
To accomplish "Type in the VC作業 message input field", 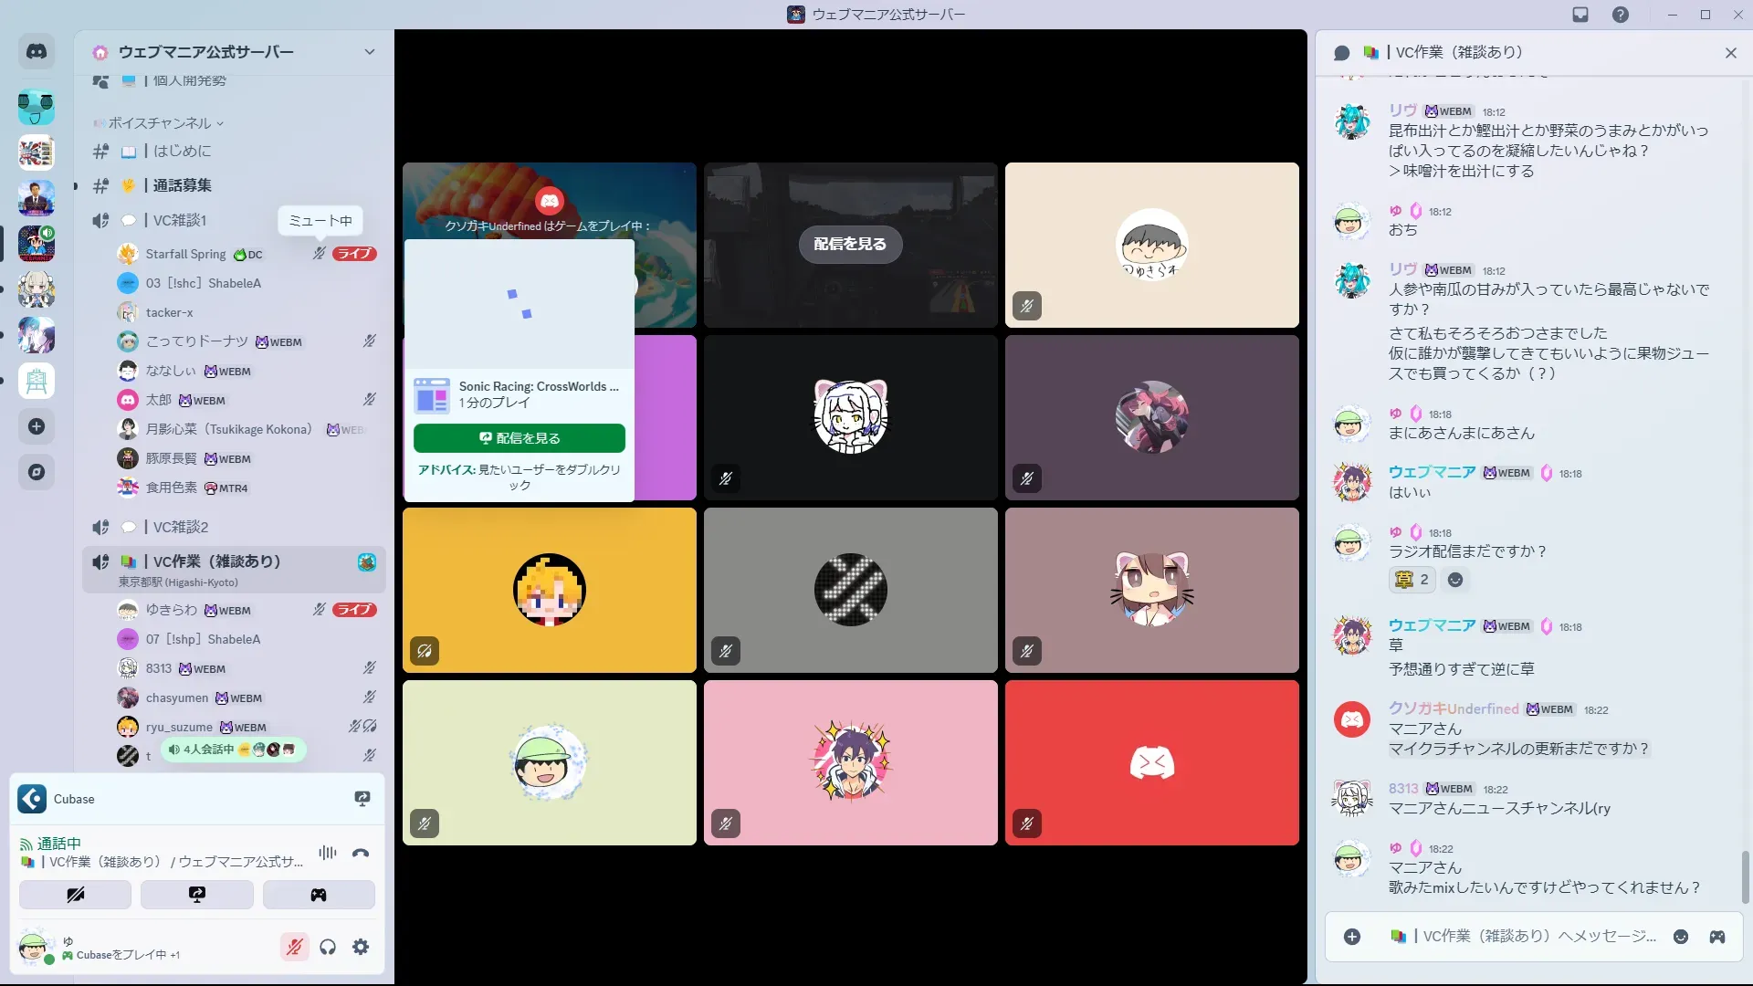I will [1525, 937].
